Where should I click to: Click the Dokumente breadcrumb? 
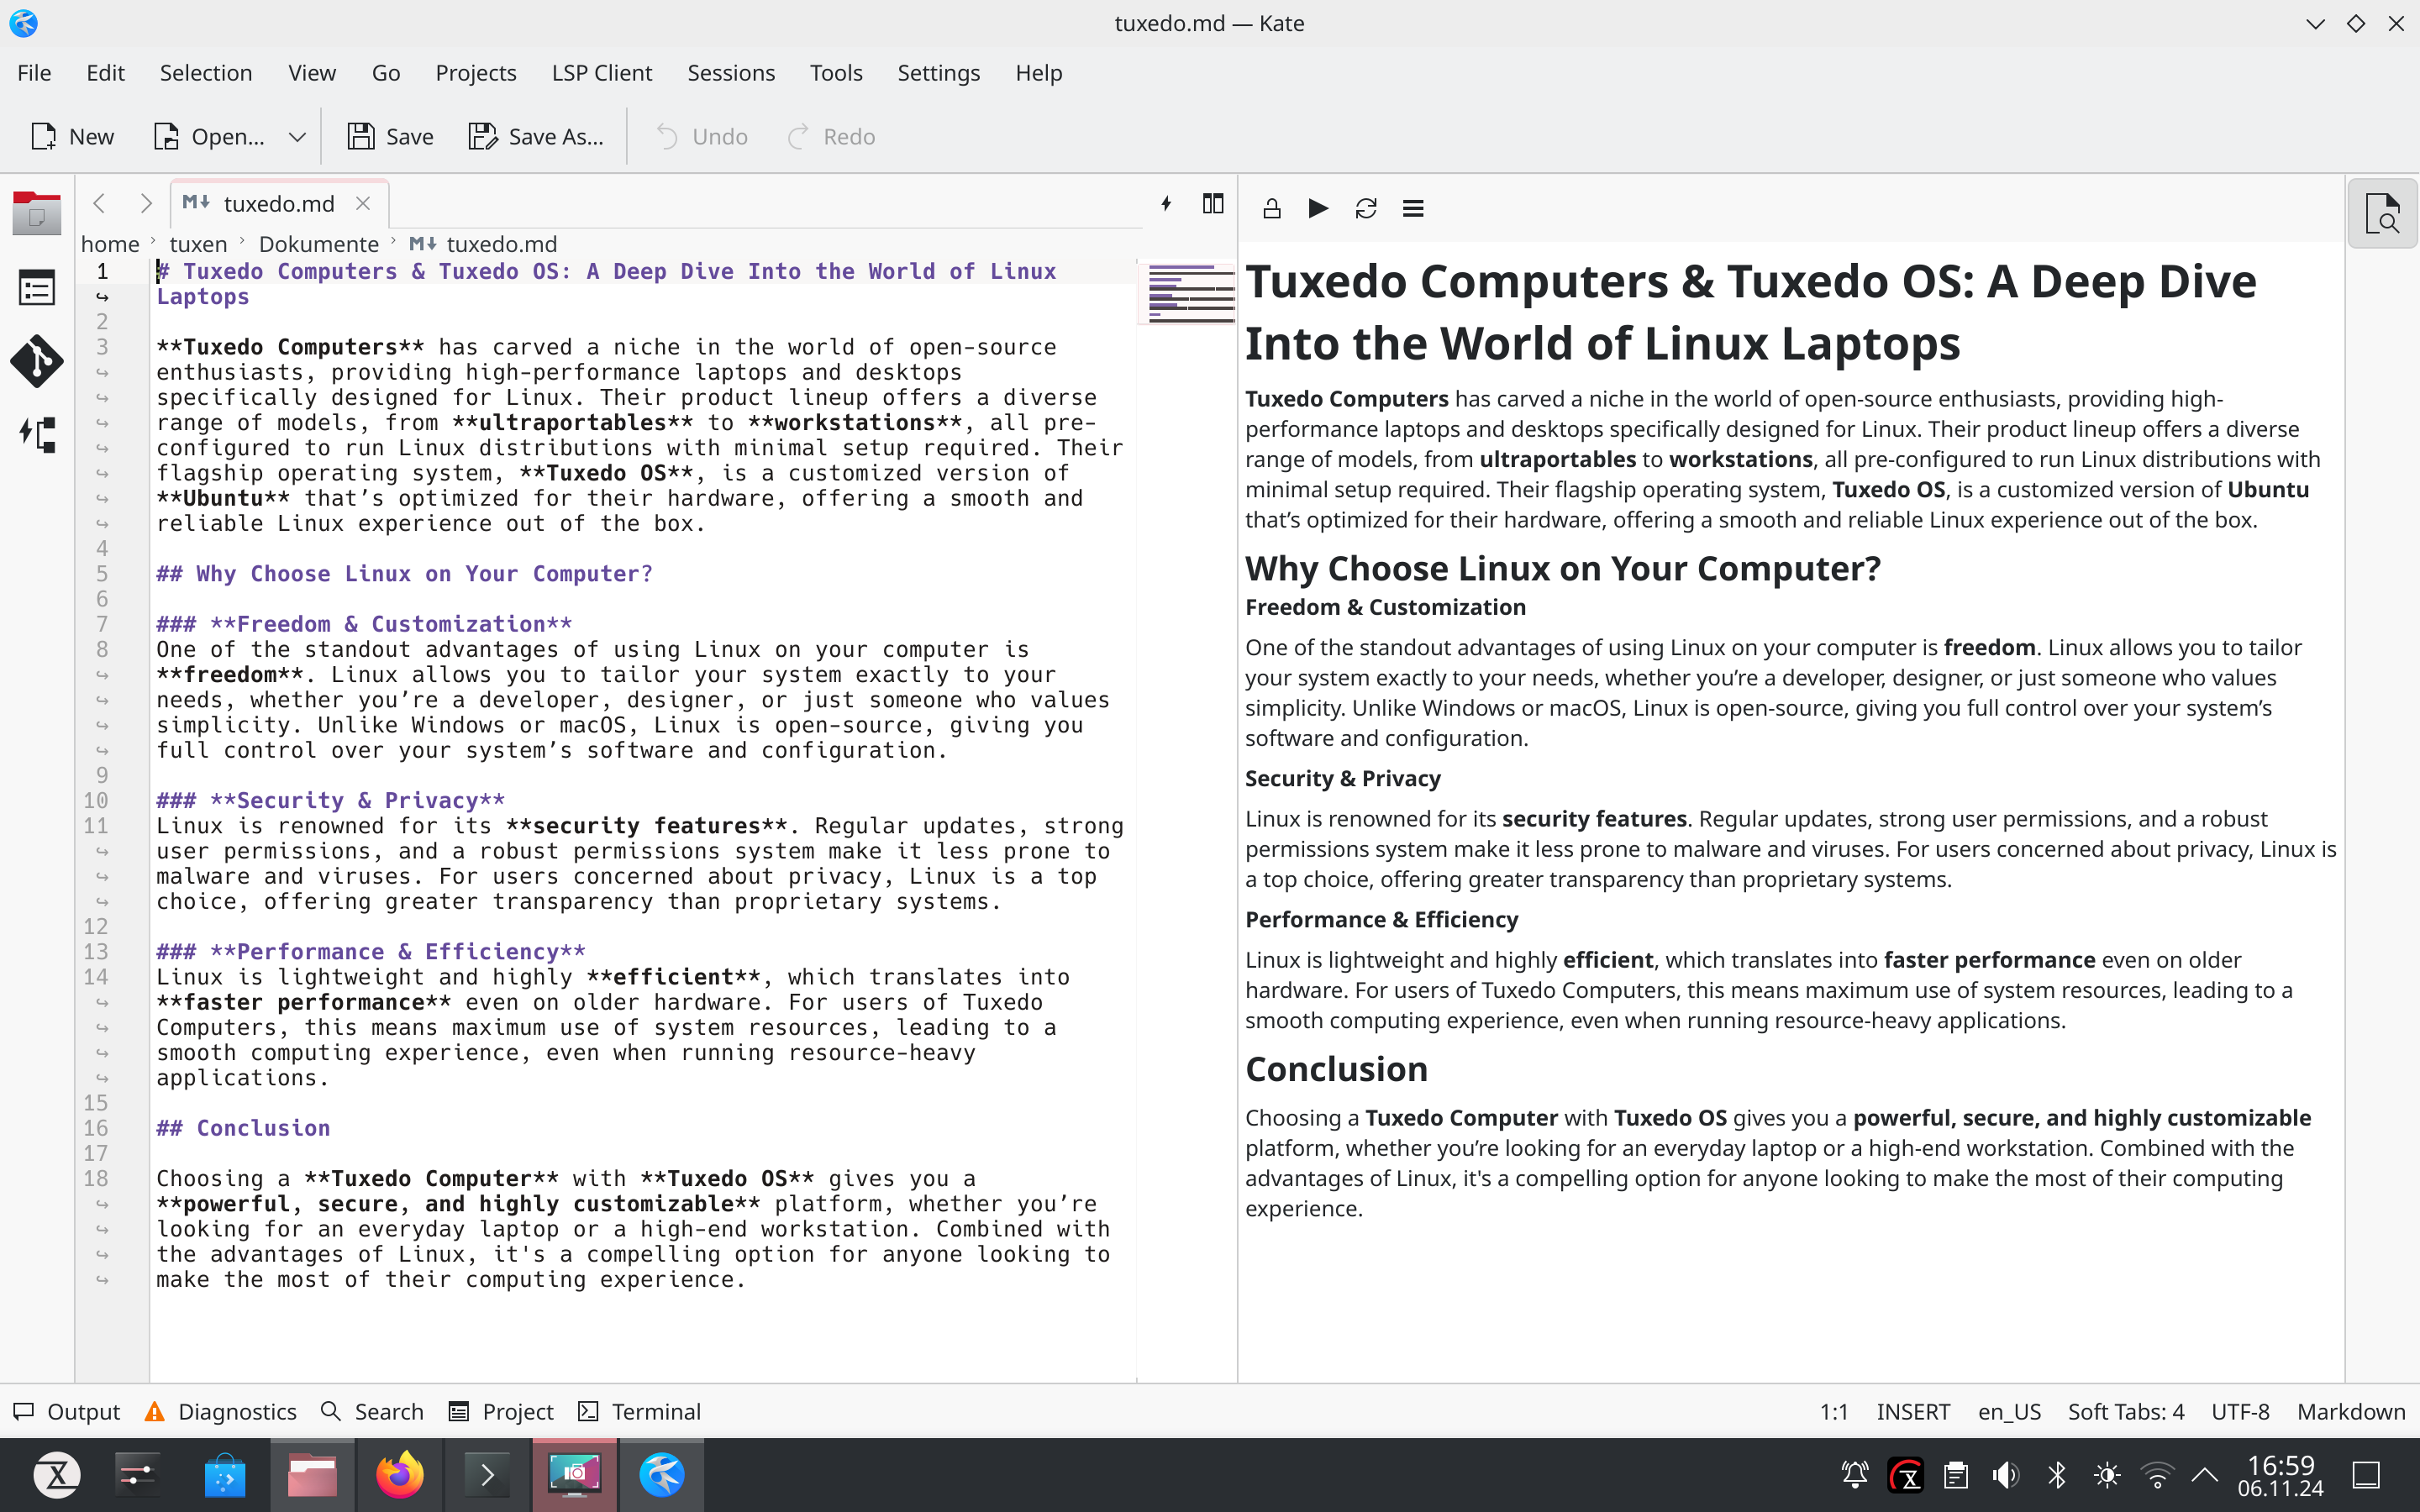(x=319, y=244)
